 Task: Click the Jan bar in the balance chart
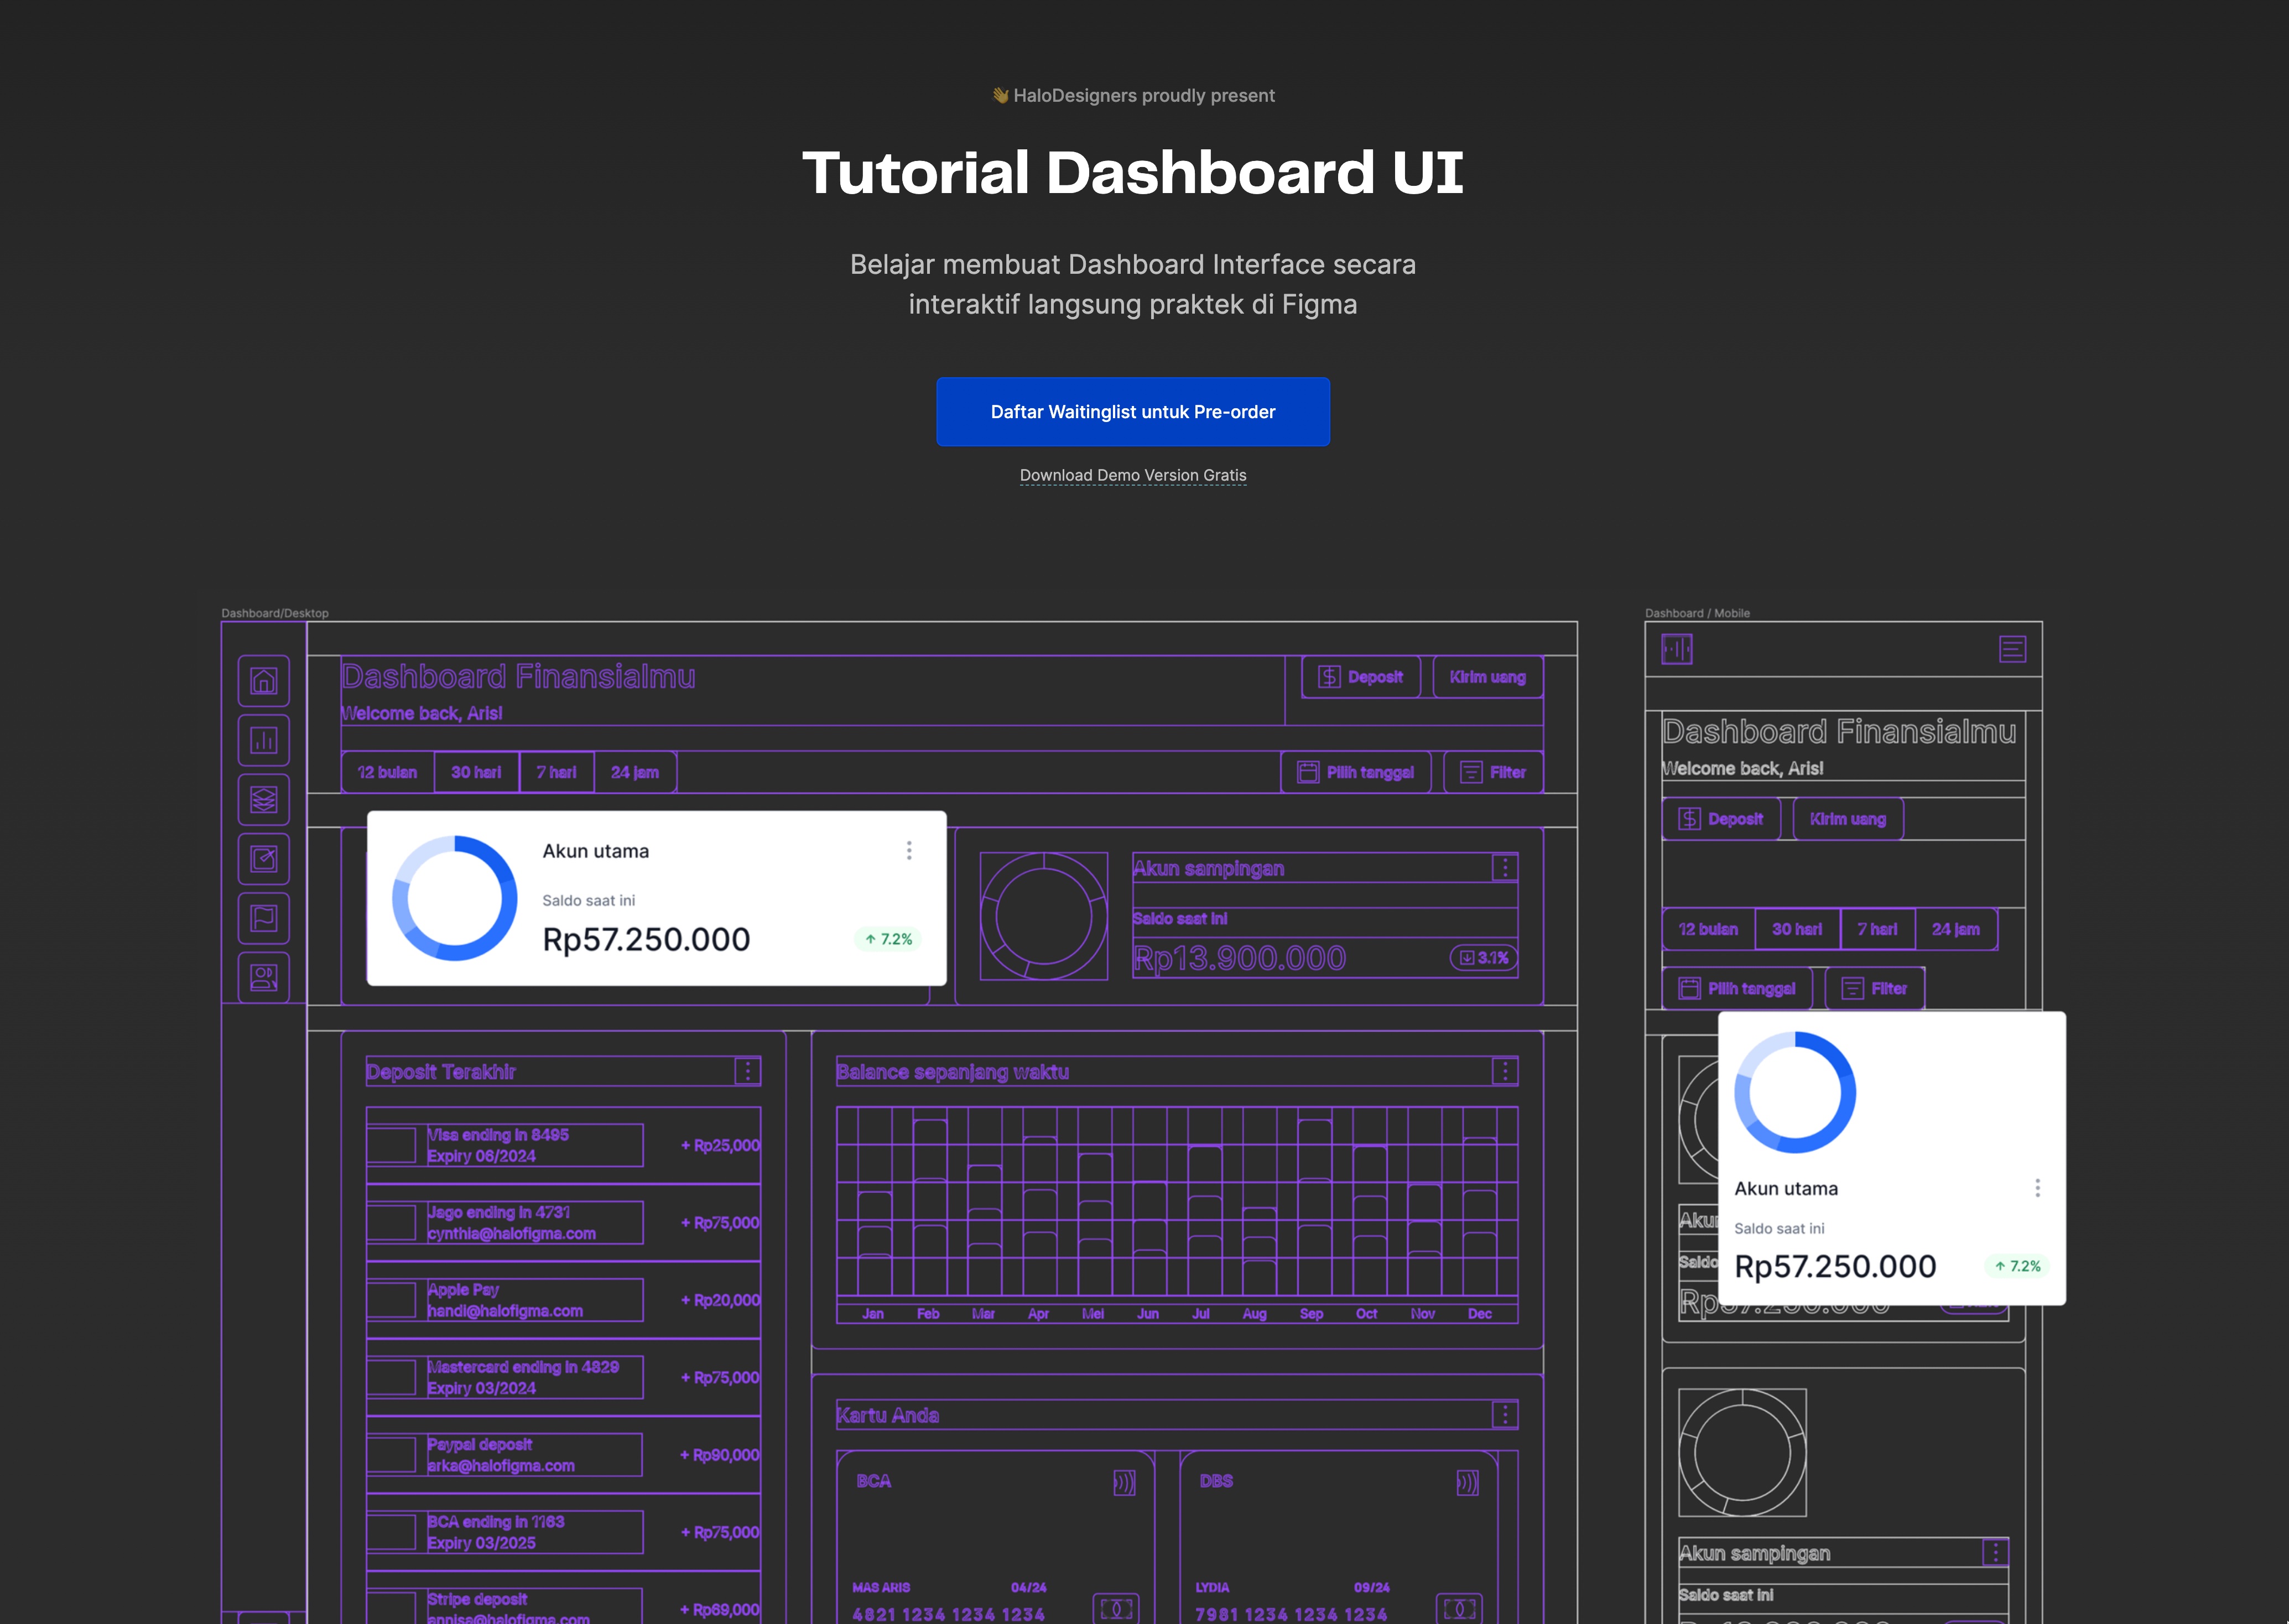pos(874,1244)
